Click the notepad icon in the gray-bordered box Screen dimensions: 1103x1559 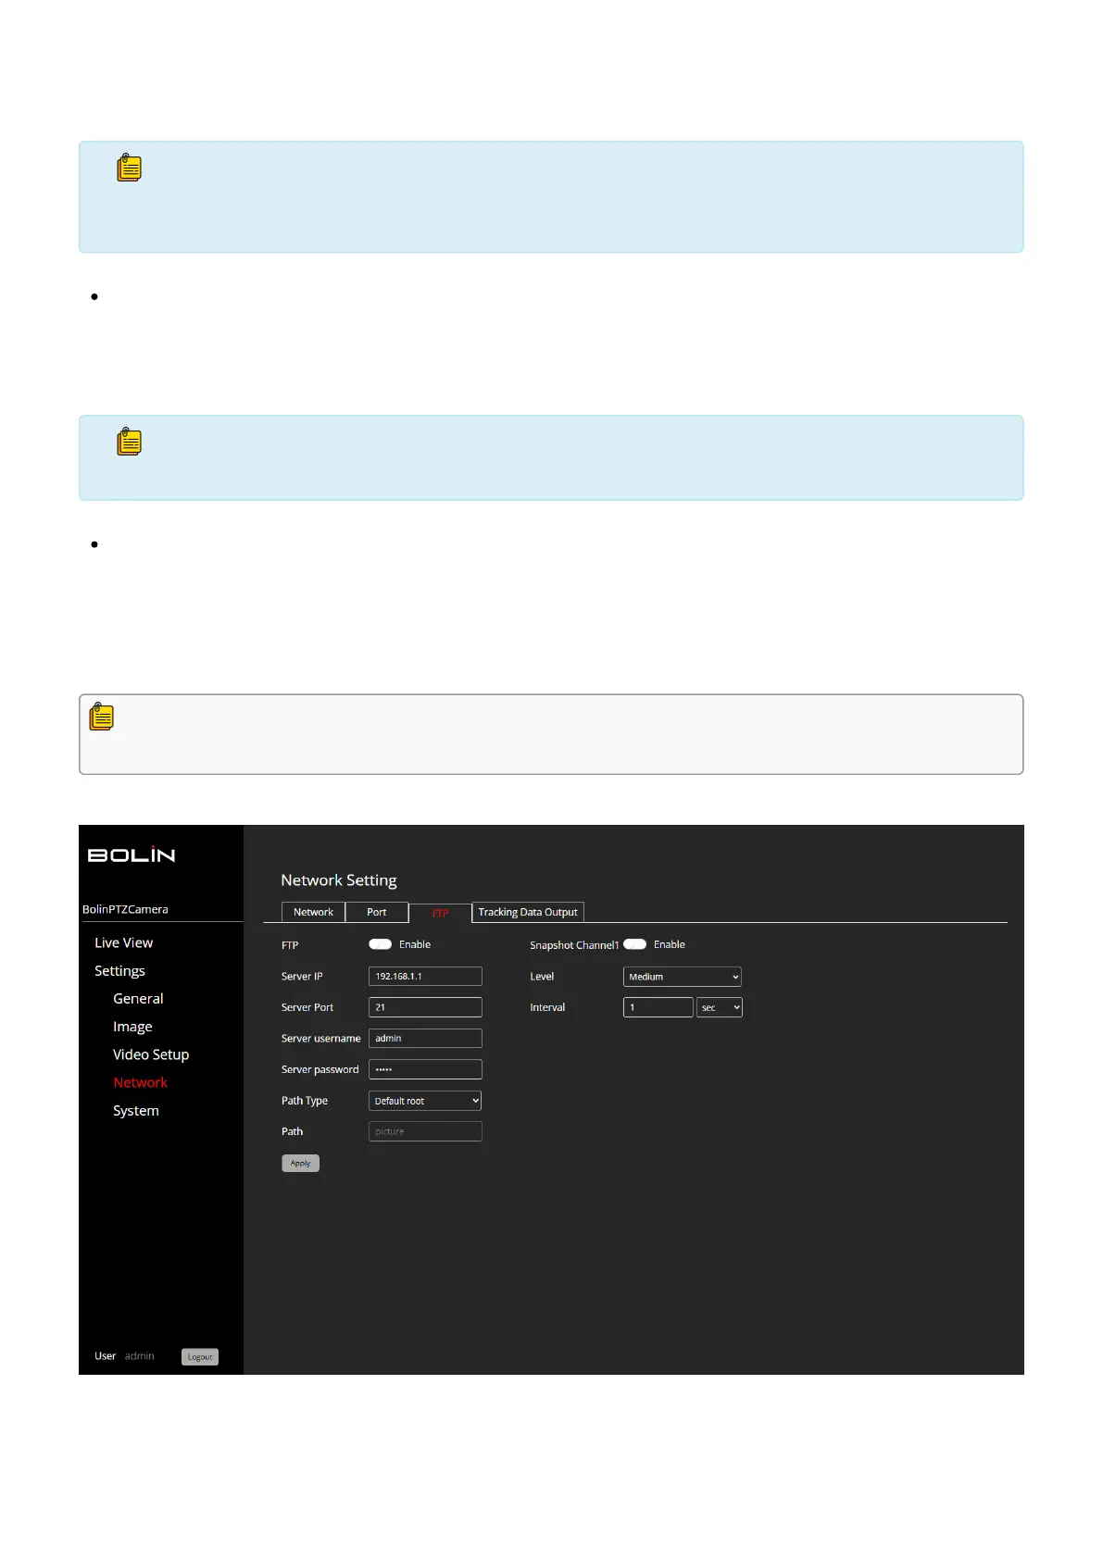coord(102,717)
